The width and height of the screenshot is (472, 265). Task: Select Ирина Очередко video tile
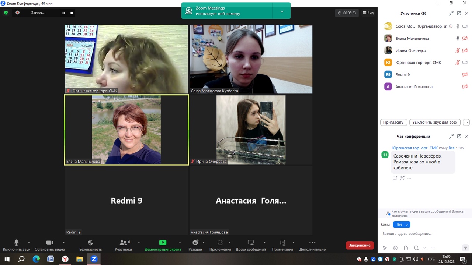[251, 130]
